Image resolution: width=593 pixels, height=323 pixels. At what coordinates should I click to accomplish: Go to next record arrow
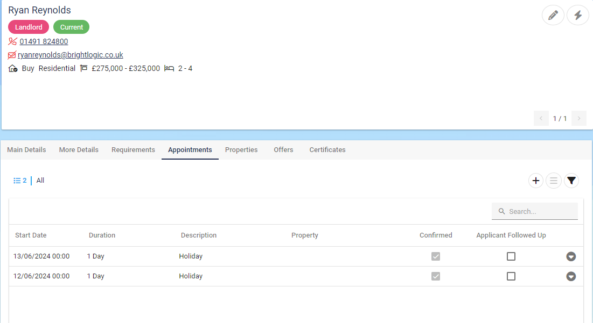pyautogui.click(x=578, y=118)
